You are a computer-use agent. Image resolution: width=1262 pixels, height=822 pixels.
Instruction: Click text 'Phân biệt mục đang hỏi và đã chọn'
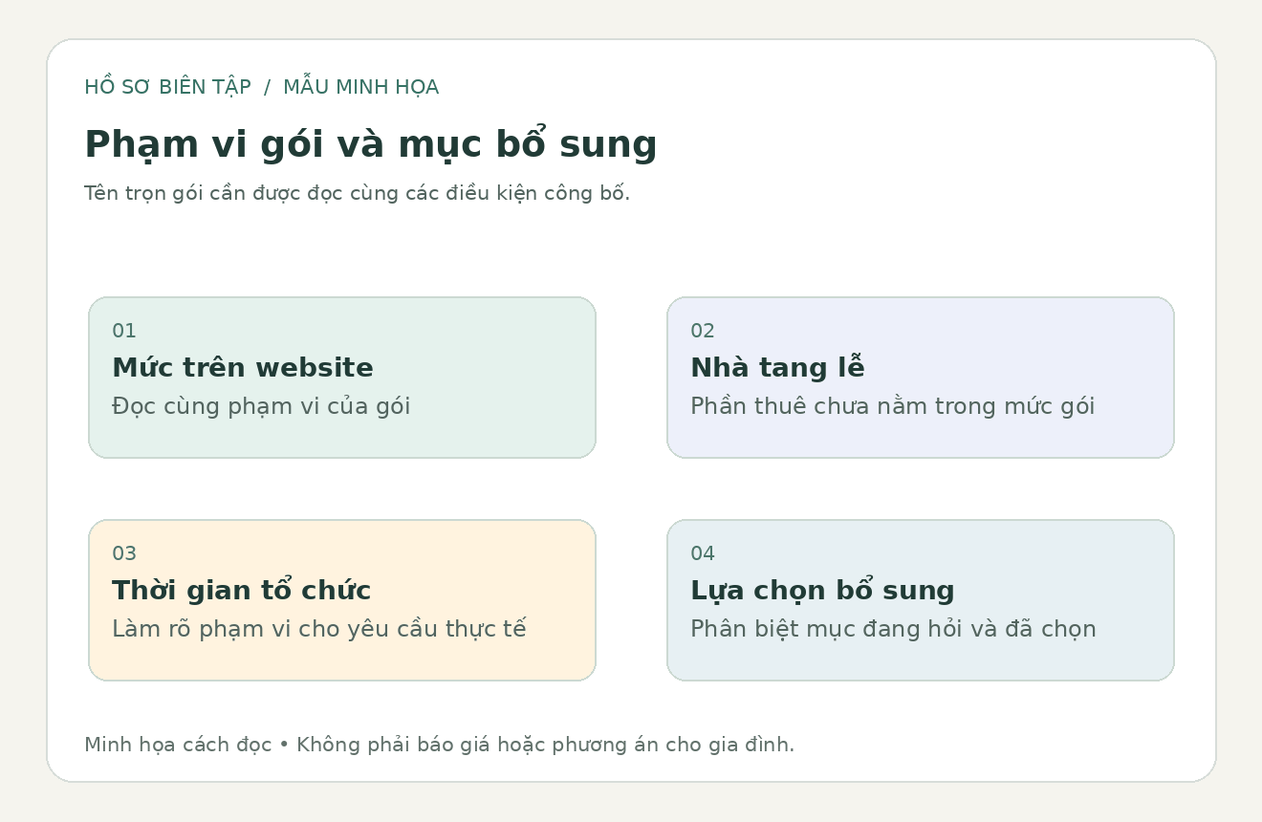(893, 630)
